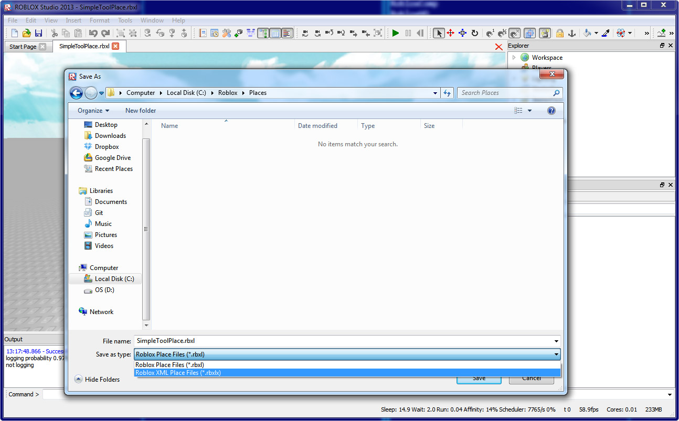Select OS (D:) drive in navigation pane
The width and height of the screenshot is (679, 421).
pyautogui.click(x=99, y=290)
